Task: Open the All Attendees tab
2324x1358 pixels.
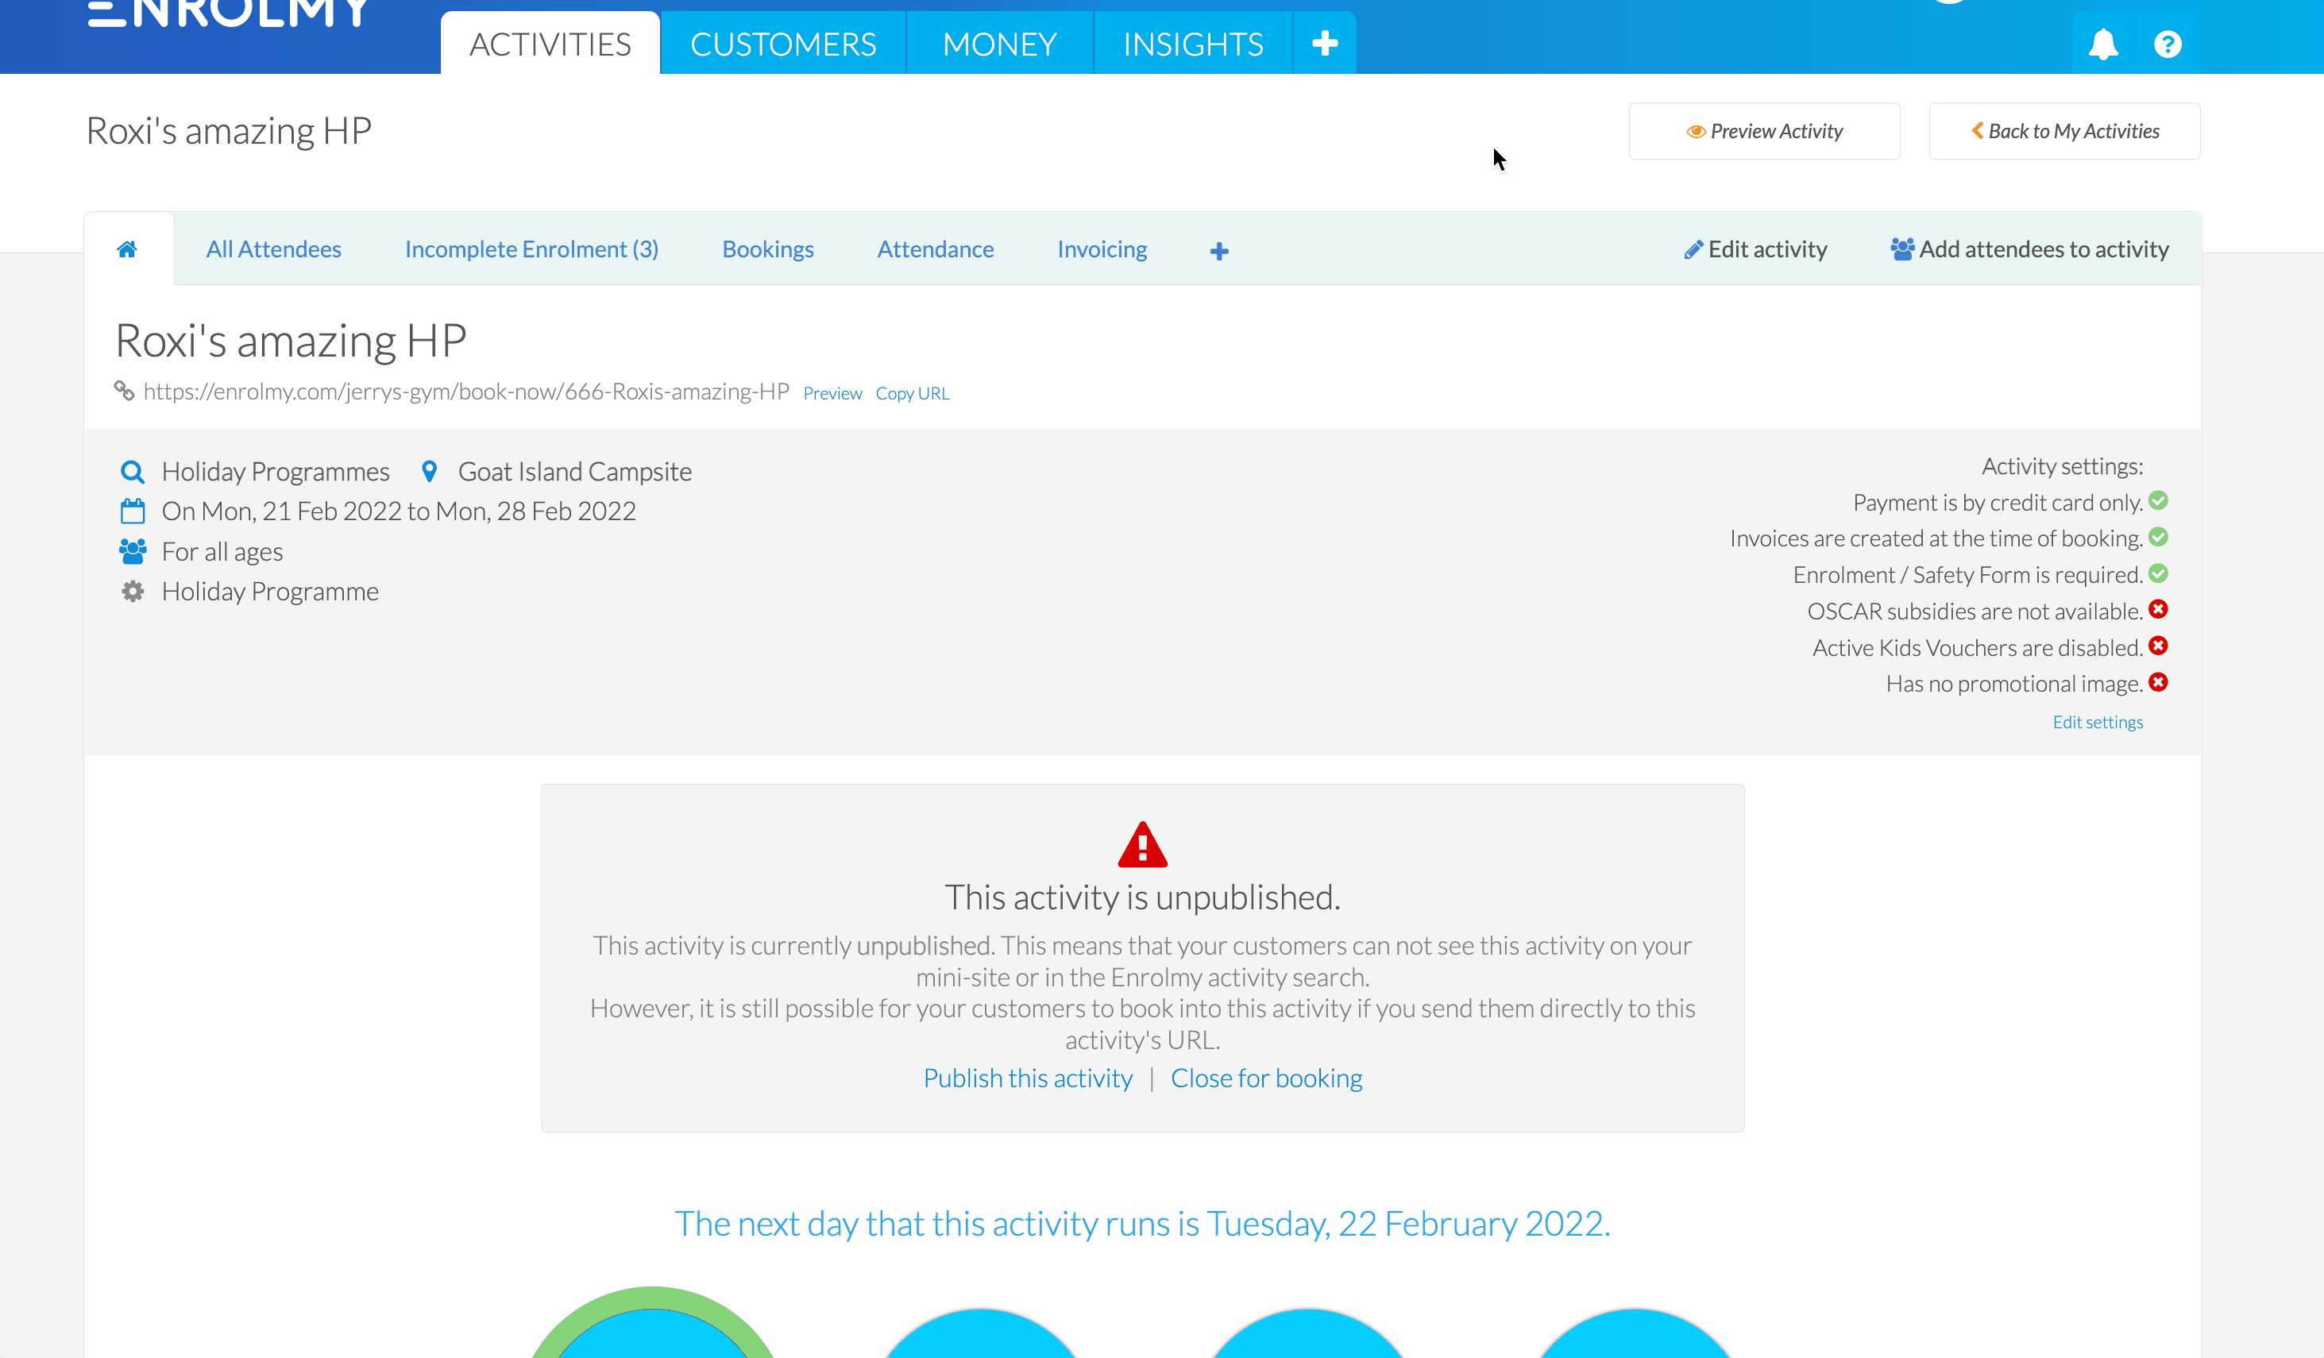Action: [274, 249]
